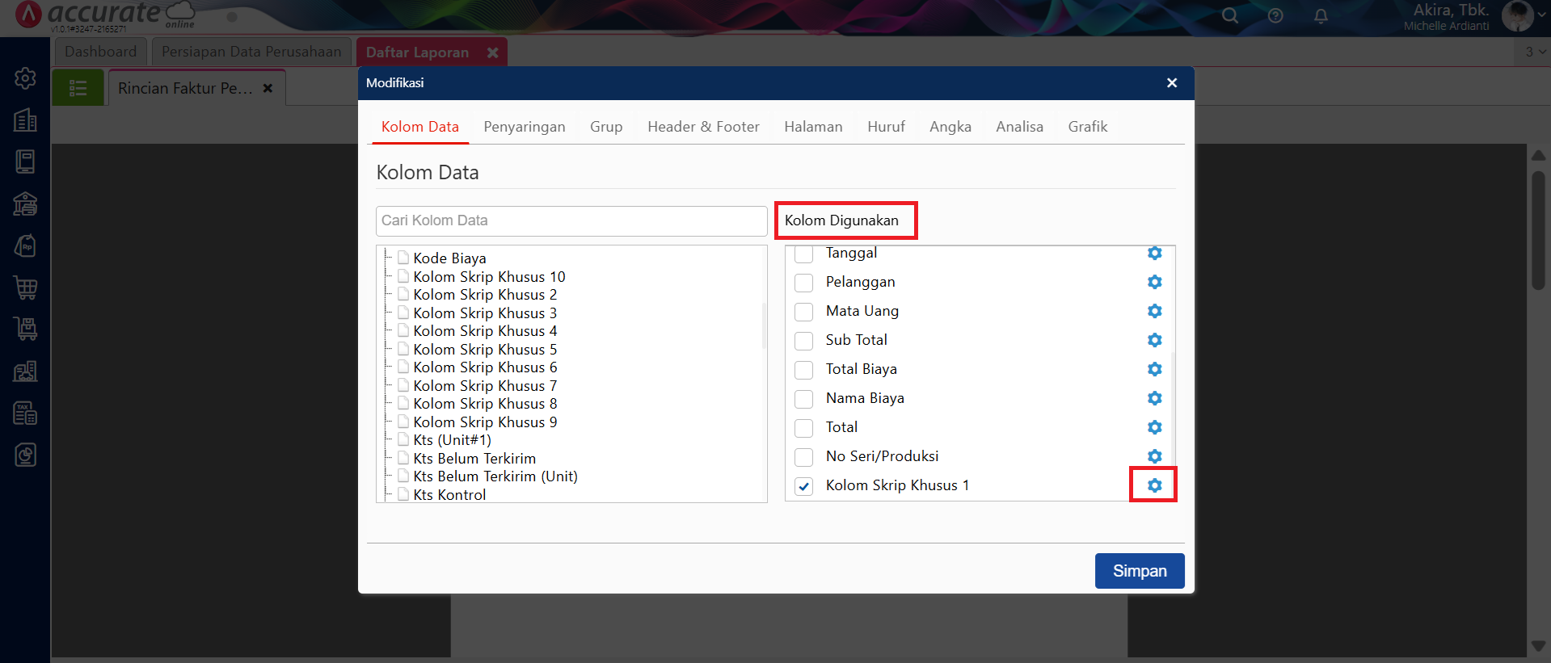Tick the Sub Total checkbox
The height and width of the screenshot is (663, 1551).
pos(803,341)
